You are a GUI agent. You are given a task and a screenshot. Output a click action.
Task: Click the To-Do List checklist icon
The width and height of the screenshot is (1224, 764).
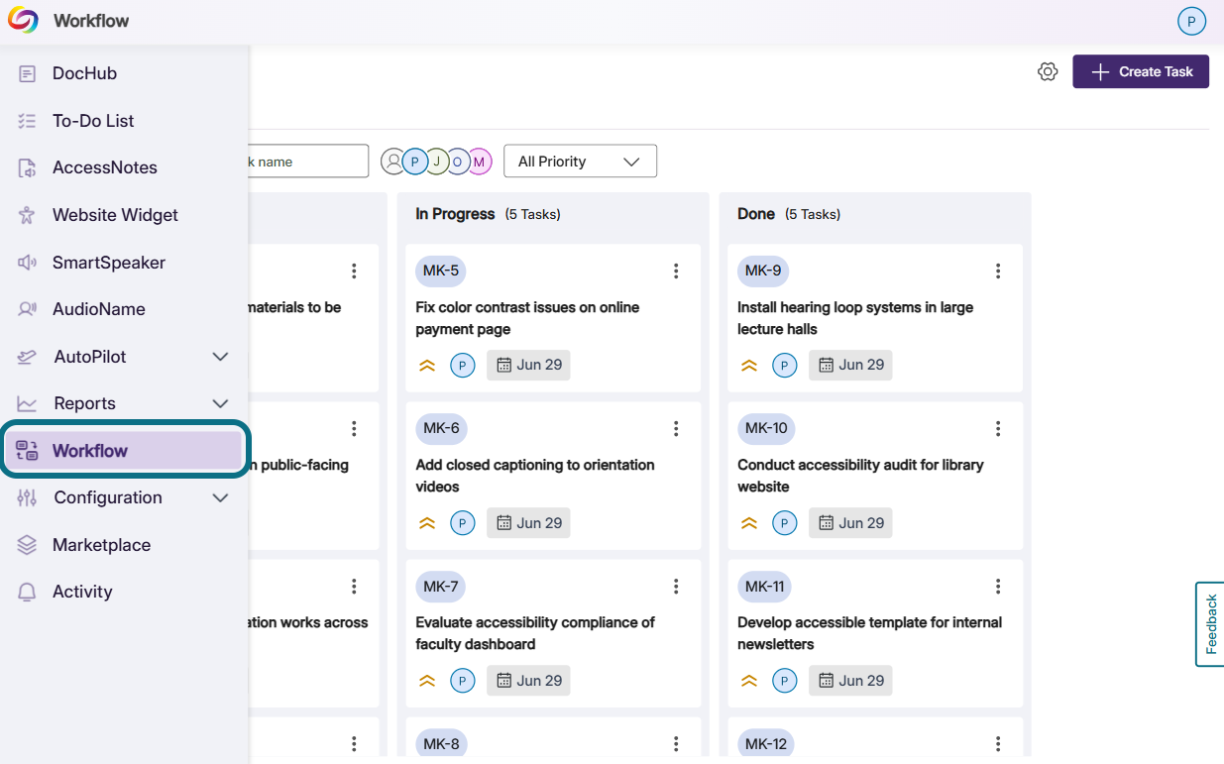pyautogui.click(x=28, y=121)
